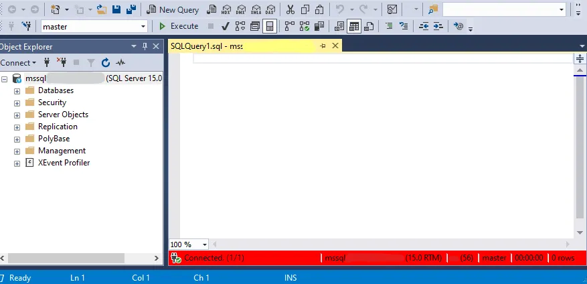Click the MDX query icon
The height and width of the screenshot is (284, 587).
click(x=226, y=10)
